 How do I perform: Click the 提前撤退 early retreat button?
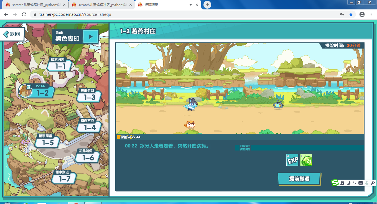(299, 179)
